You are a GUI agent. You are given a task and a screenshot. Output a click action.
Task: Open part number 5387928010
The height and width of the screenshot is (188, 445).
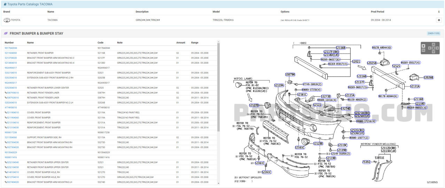coord(13,98)
